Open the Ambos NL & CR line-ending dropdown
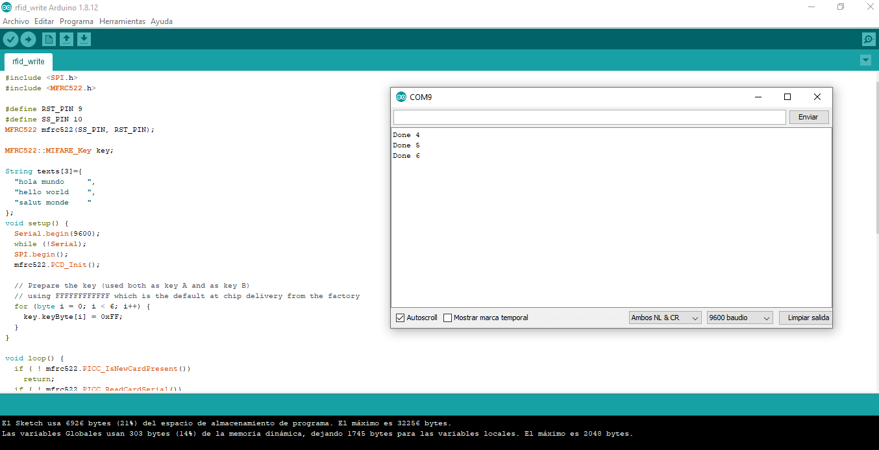Image resolution: width=879 pixels, height=450 pixels. click(665, 318)
